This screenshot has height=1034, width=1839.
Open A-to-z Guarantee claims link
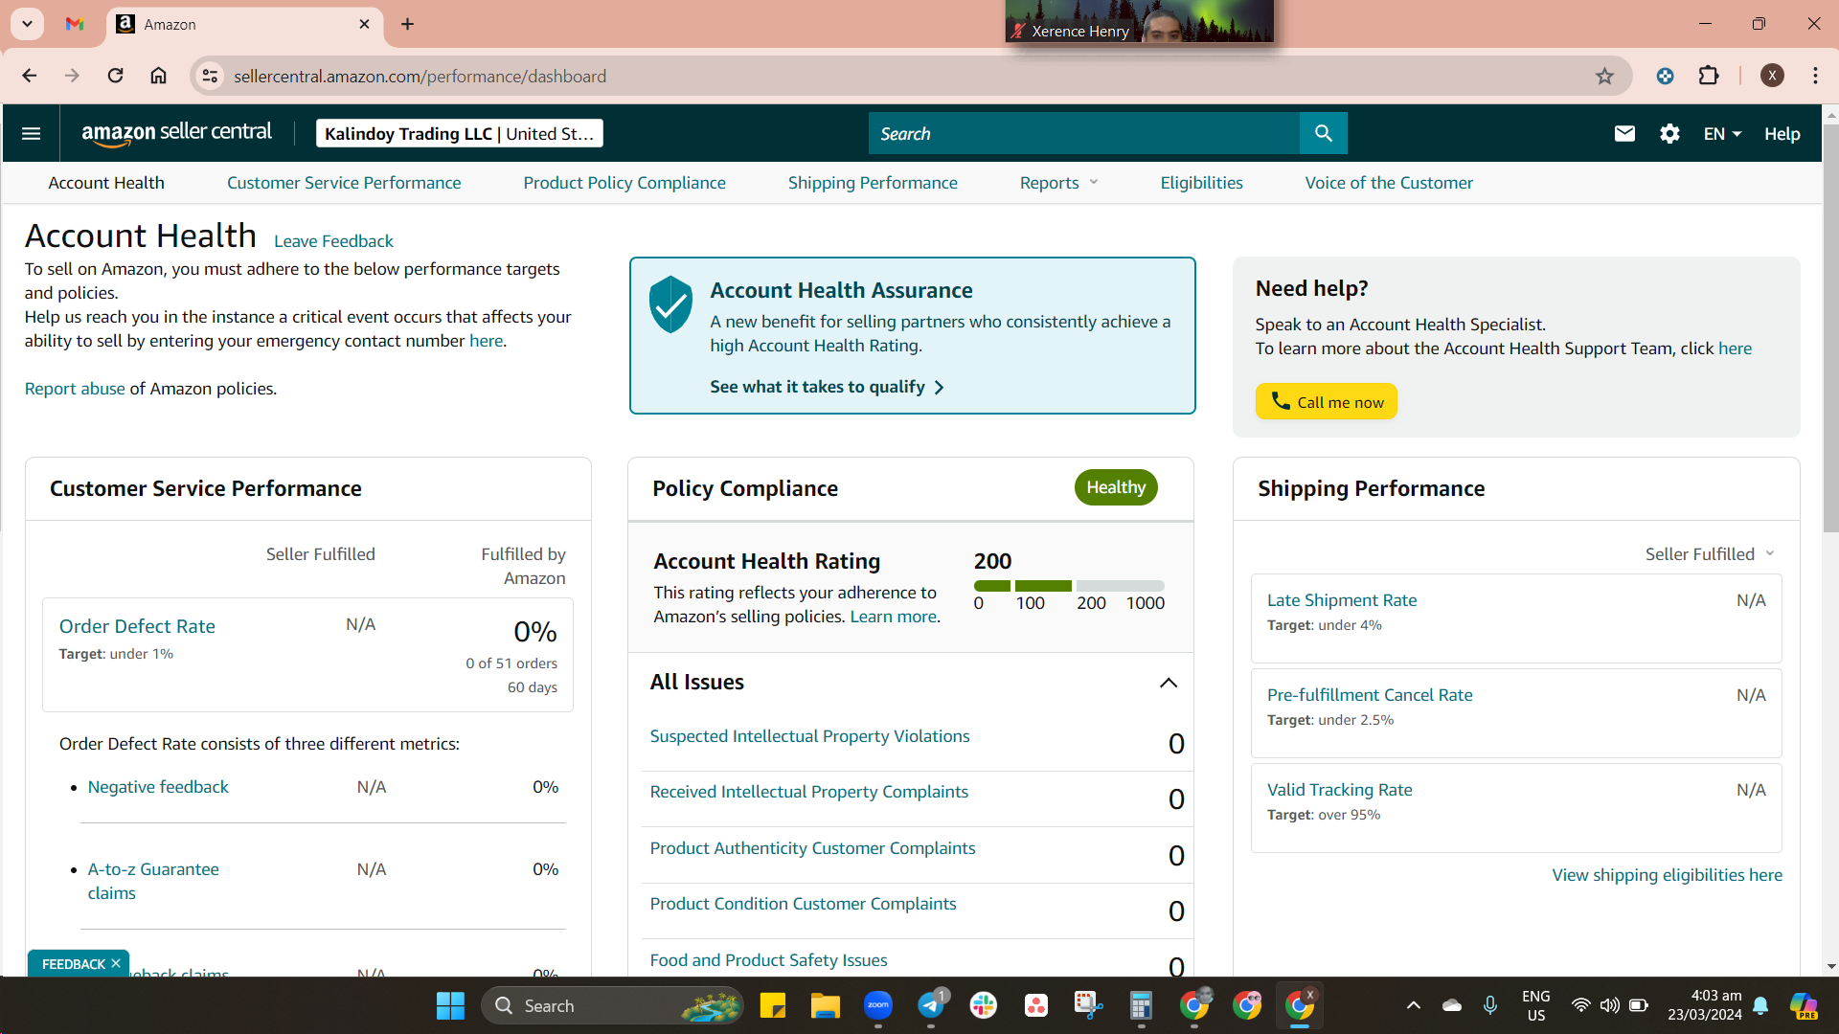coord(153,881)
